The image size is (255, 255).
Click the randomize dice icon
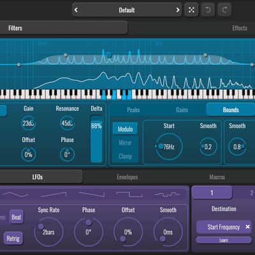tap(191, 10)
